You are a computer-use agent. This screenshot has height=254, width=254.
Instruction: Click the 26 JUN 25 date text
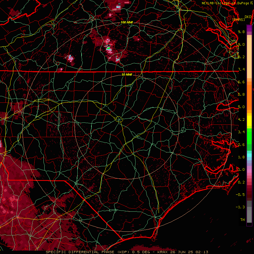pos(182,252)
